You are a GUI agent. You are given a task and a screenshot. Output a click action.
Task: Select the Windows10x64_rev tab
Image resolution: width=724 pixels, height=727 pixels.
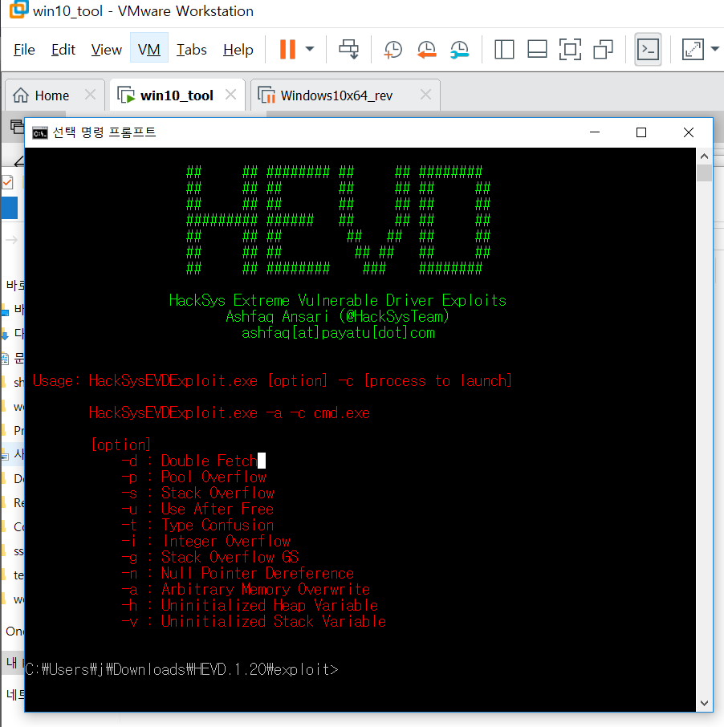click(x=337, y=94)
